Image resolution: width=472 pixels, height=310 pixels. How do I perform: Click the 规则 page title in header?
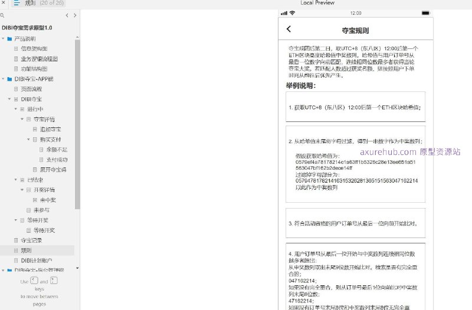30,3
